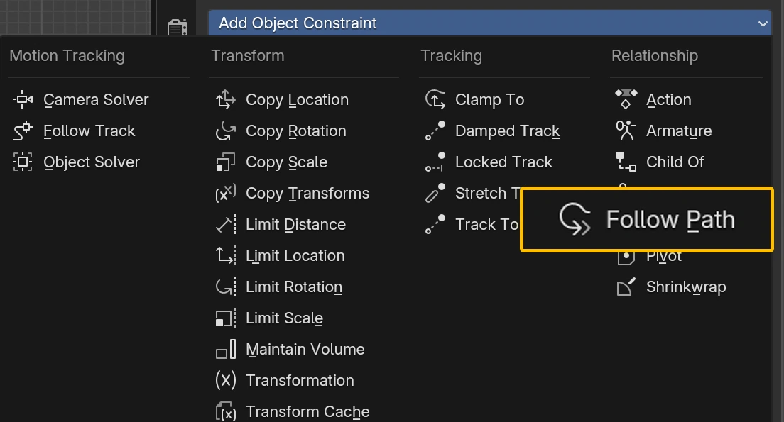Click the dropdown chevron arrow
The height and width of the screenshot is (422, 784).
(763, 23)
